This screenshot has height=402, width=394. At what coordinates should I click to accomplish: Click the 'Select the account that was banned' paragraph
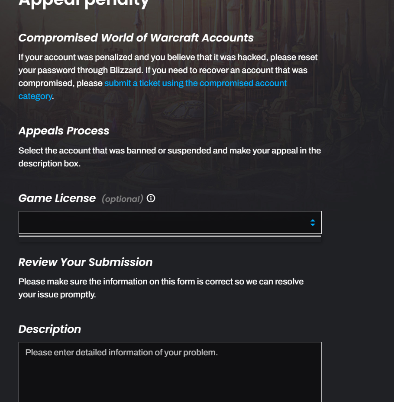[169, 151]
